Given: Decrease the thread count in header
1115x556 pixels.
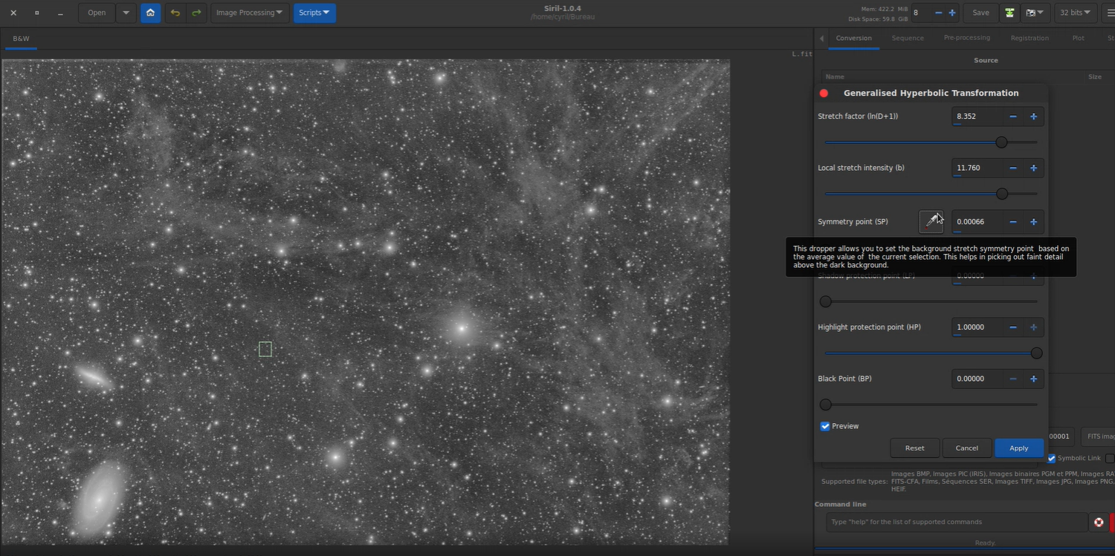Looking at the screenshot, I should [x=938, y=13].
